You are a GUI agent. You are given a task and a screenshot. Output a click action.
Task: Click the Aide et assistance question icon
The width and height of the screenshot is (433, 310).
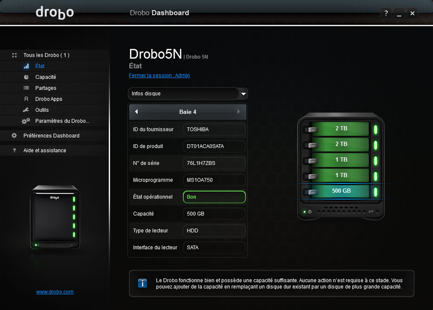pyautogui.click(x=14, y=150)
